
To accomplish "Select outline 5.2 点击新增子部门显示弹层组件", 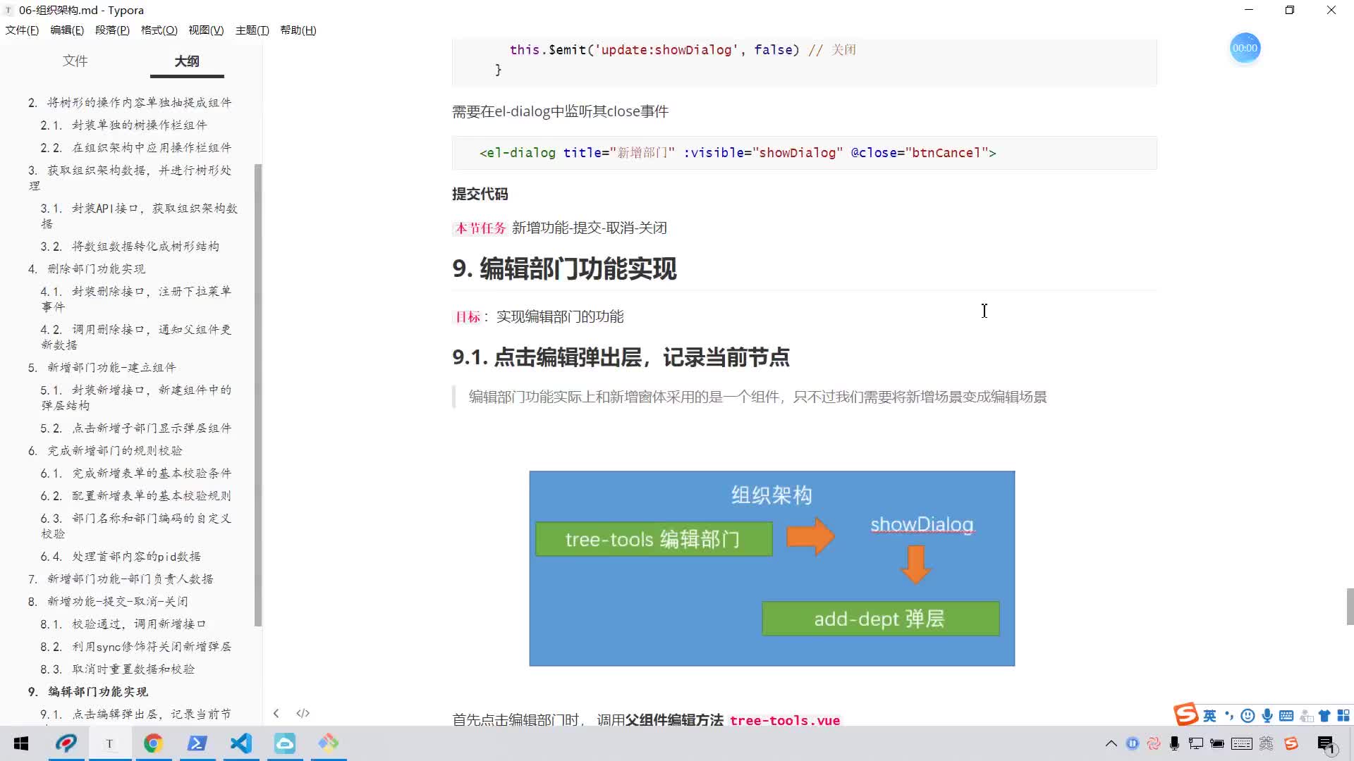I will pos(136,428).
